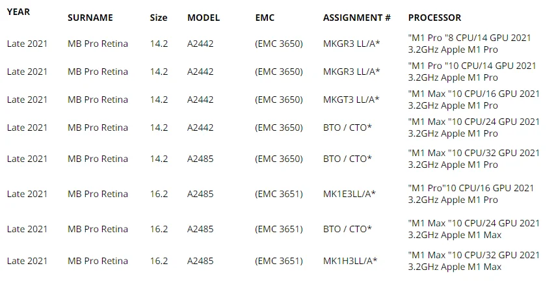Click the Size column header
The width and height of the screenshot is (556, 281).
159,18
